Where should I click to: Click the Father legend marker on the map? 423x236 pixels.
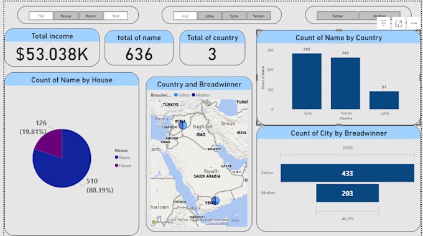[x=176, y=95]
